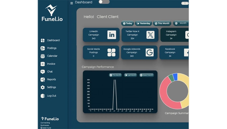Click the Social Media Postings tiles icon
The height and width of the screenshot is (129, 227).
pyautogui.click(x=112, y=52)
